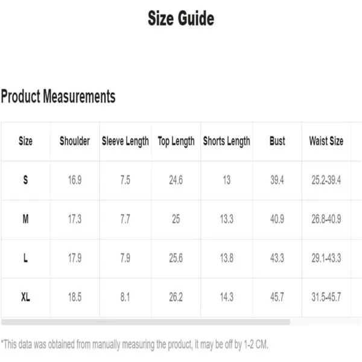This screenshot has width=362, height=362.
Task: Select the L size row label
Action: point(25,258)
